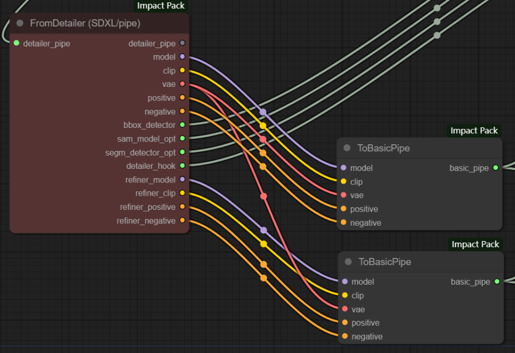Viewport: 515px width, 353px height.
Task: Click the gray detailer_pipe output port on FromDetailer
Action: pos(182,43)
